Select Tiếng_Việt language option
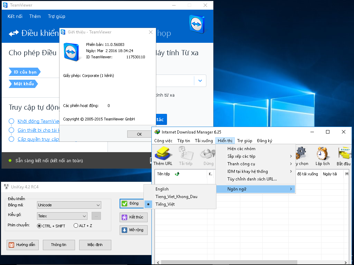The image size is (354, 265). click(x=180, y=204)
